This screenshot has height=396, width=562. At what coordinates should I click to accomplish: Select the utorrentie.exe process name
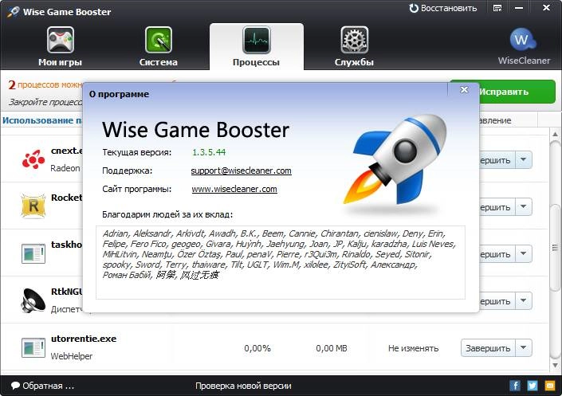click(84, 339)
